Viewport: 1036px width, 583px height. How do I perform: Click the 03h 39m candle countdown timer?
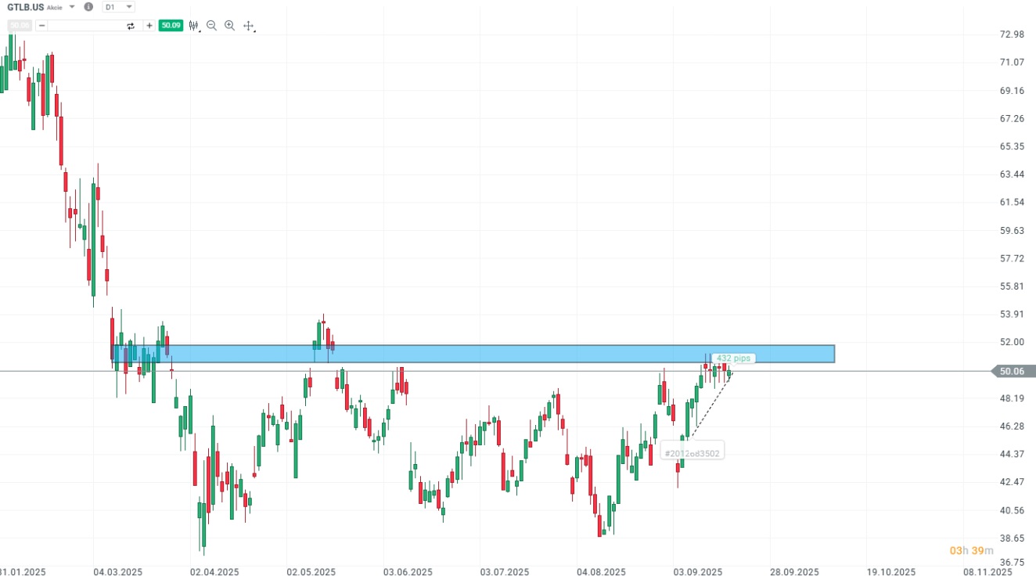[971, 551]
